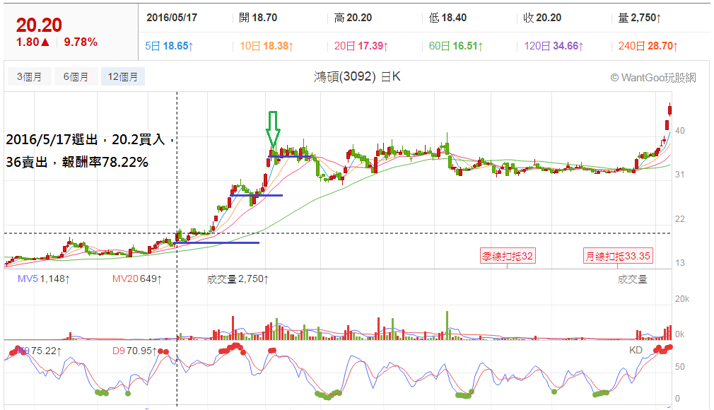Click the 120日 34.66 moving average label
This screenshot has width=714, height=410.
(x=554, y=46)
